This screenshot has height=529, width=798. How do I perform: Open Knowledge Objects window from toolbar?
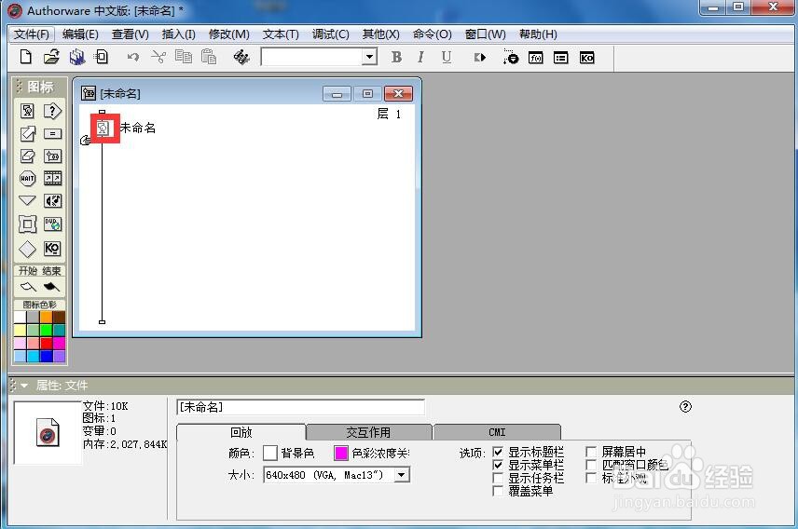pos(586,58)
